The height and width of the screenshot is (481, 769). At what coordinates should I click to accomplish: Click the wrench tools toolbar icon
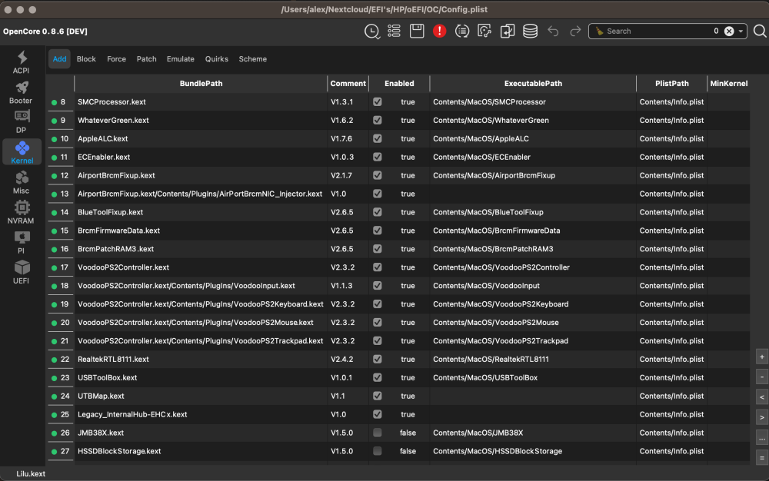484,32
